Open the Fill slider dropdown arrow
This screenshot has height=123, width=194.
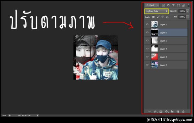pos(188,17)
